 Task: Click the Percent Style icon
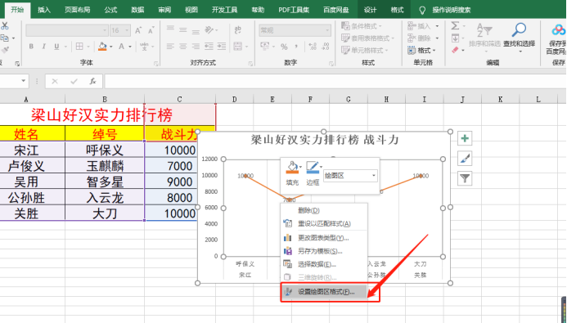tap(284, 47)
